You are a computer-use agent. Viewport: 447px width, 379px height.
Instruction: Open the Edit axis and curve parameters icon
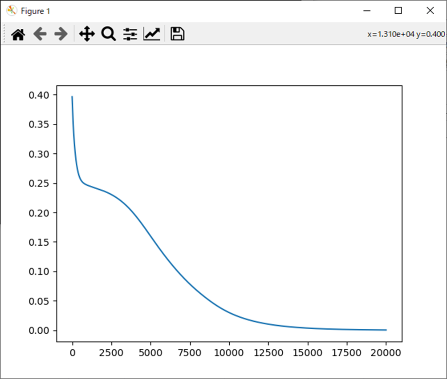[151, 34]
